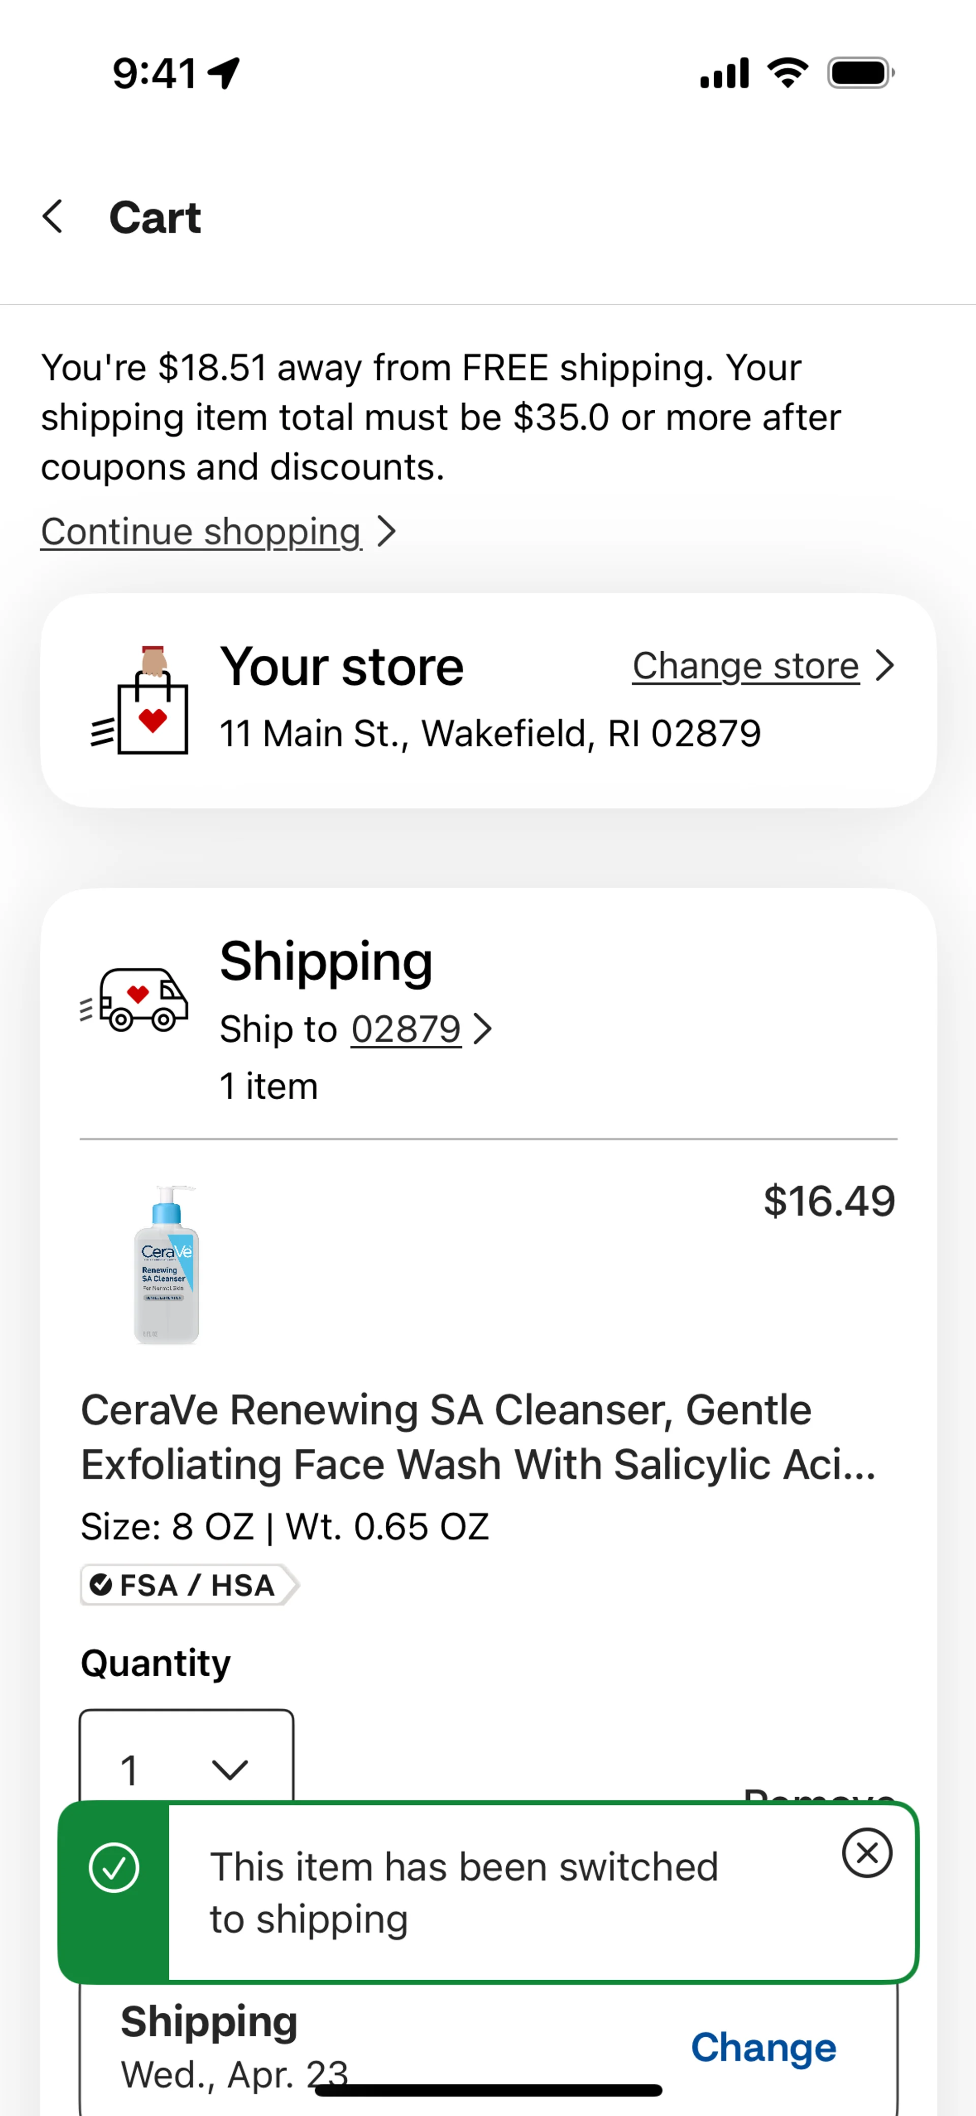Tap chevron next to zip code 02879

click(x=483, y=1029)
